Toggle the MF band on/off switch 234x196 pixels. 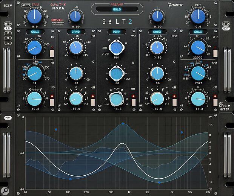(134, 102)
